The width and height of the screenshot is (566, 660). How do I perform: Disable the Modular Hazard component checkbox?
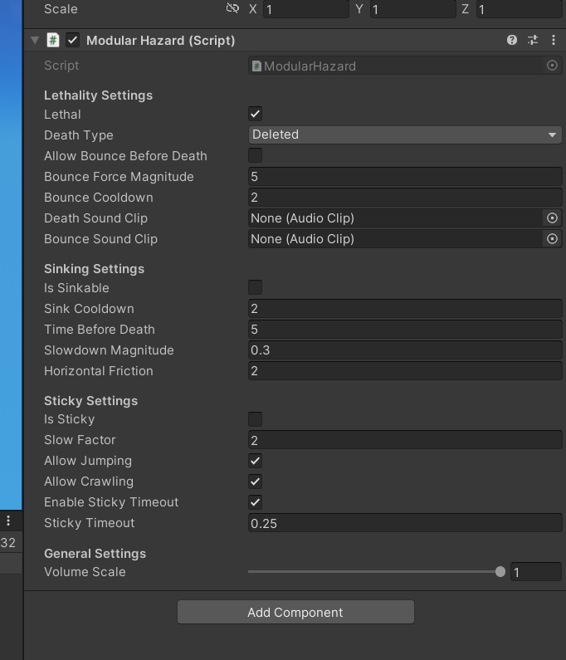click(73, 41)
